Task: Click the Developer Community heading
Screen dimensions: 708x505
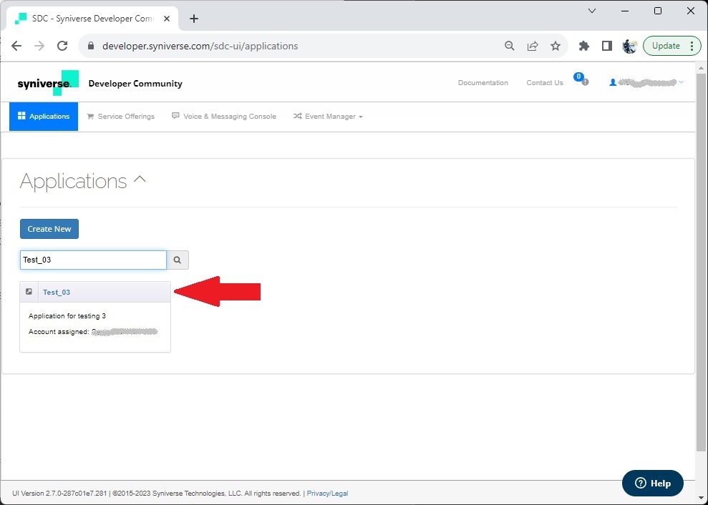Action: pyautogui.click(x=135, y=84)
